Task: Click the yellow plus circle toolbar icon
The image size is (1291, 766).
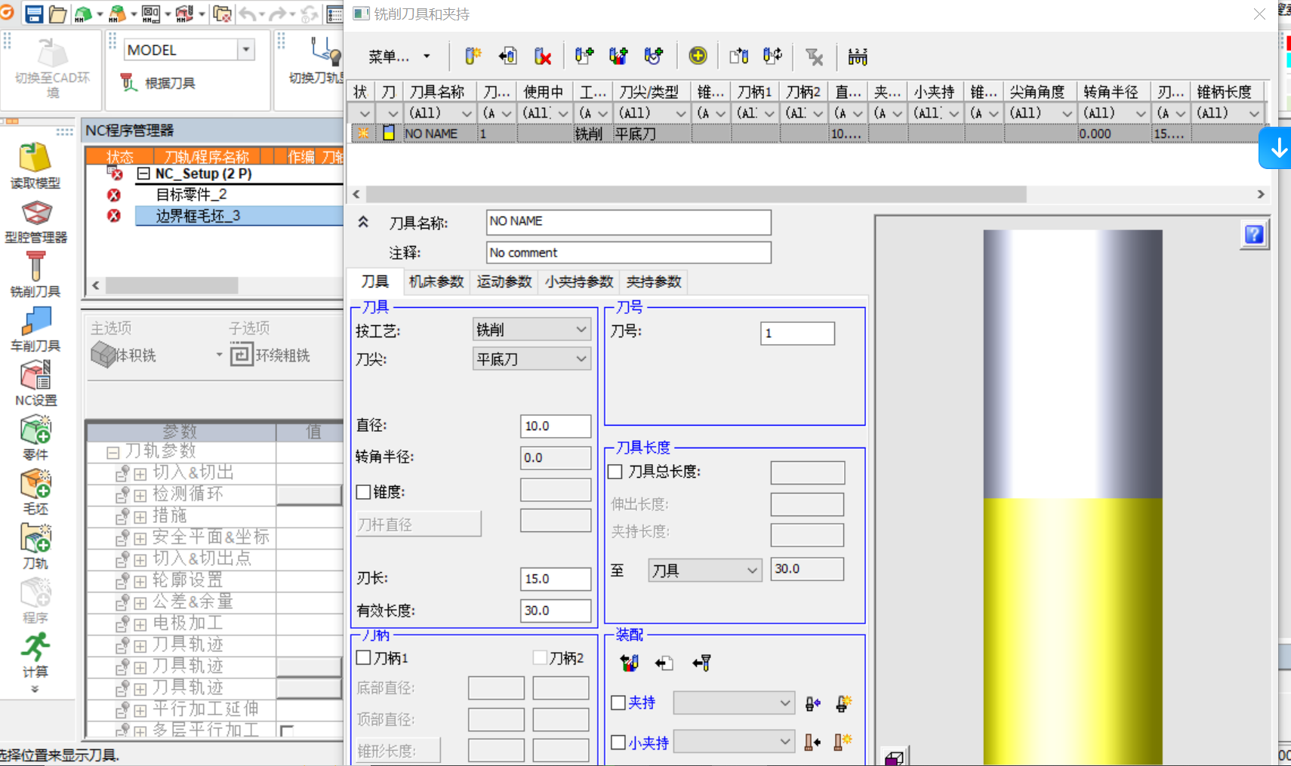Action: [x=698, y=56]
